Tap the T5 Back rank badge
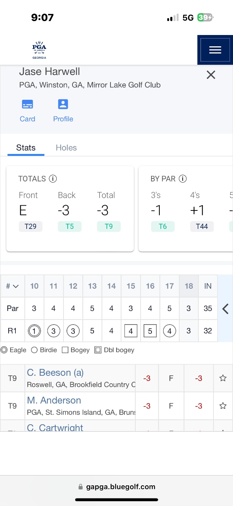This screenshot has height=506, width=233. pyautogui.click(x=70, y=227)
